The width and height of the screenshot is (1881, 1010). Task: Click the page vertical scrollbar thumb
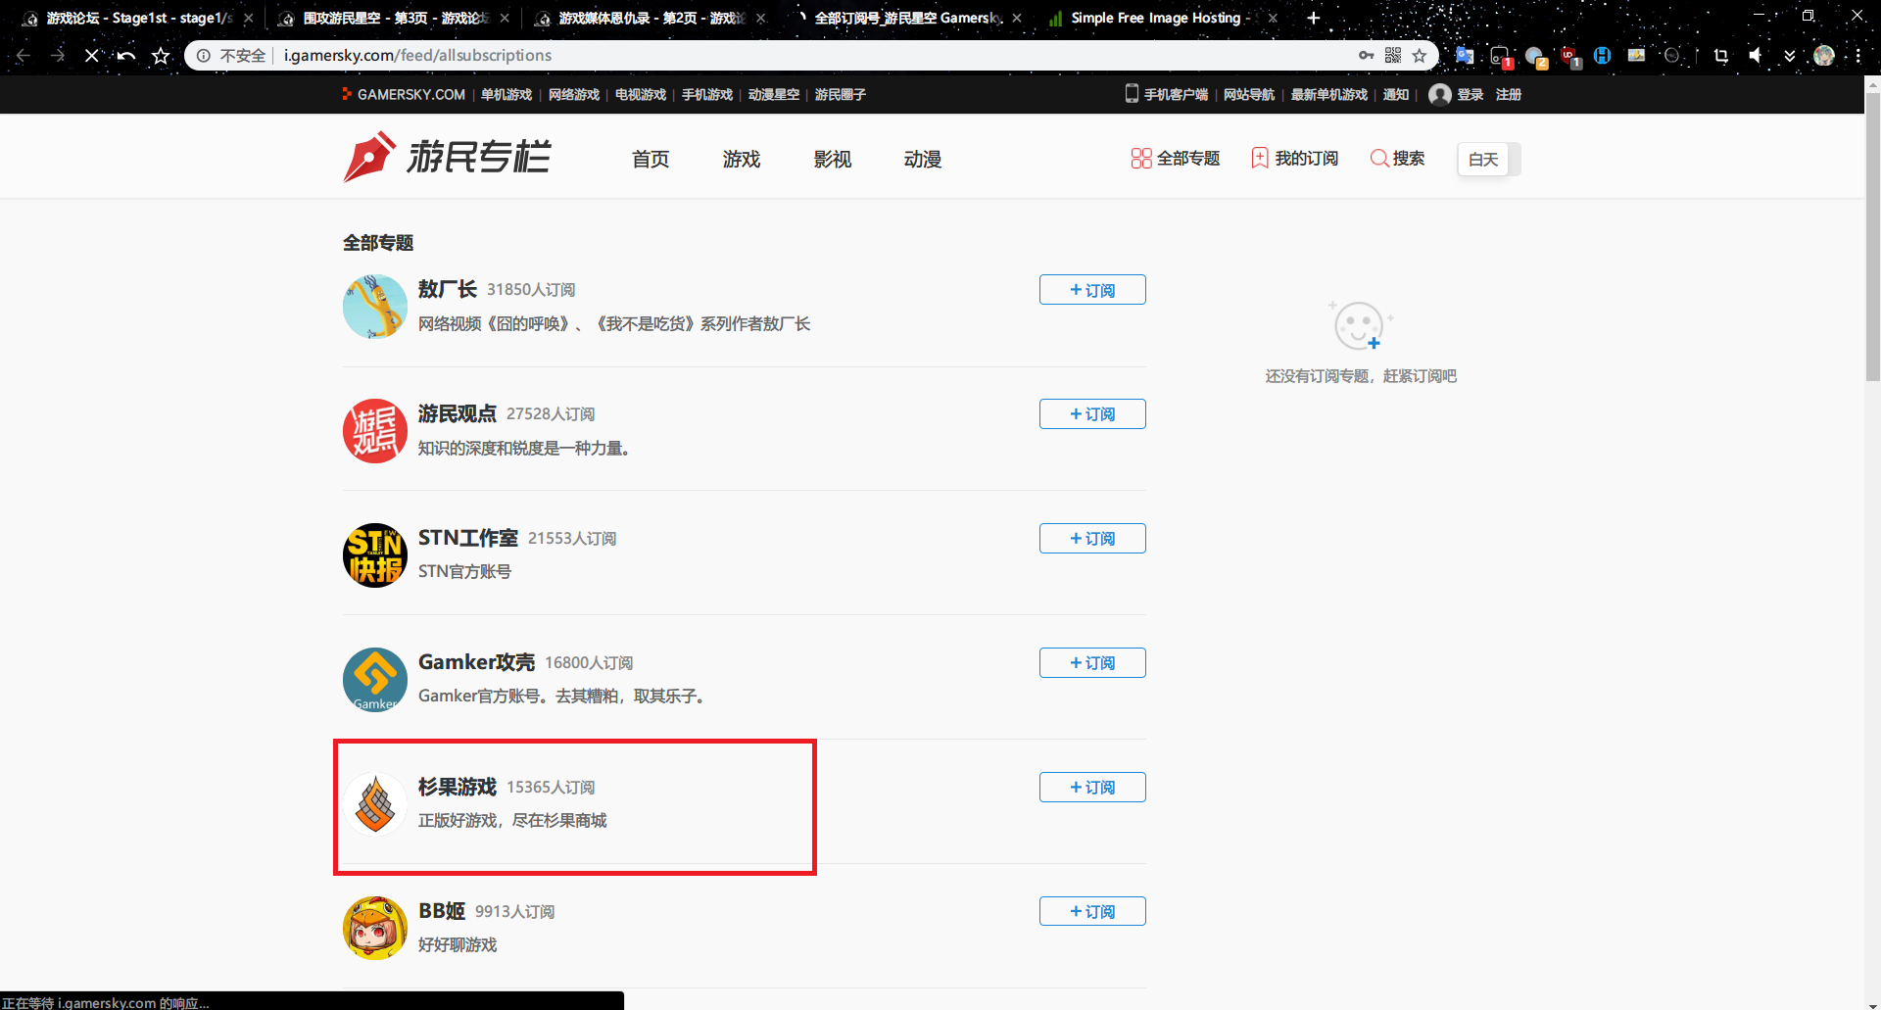[1872, 235]
